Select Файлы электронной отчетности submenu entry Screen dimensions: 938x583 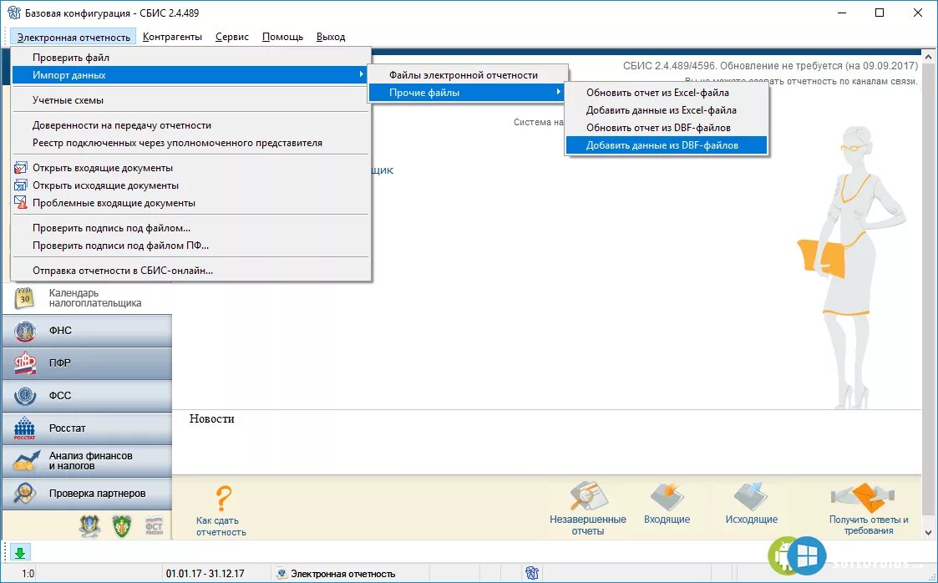(x=467, y=74)
